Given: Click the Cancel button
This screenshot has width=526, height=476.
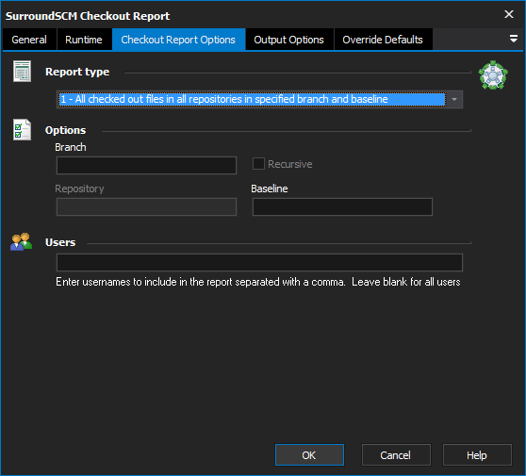Looking at the screenshot, I should coord(396,455).
